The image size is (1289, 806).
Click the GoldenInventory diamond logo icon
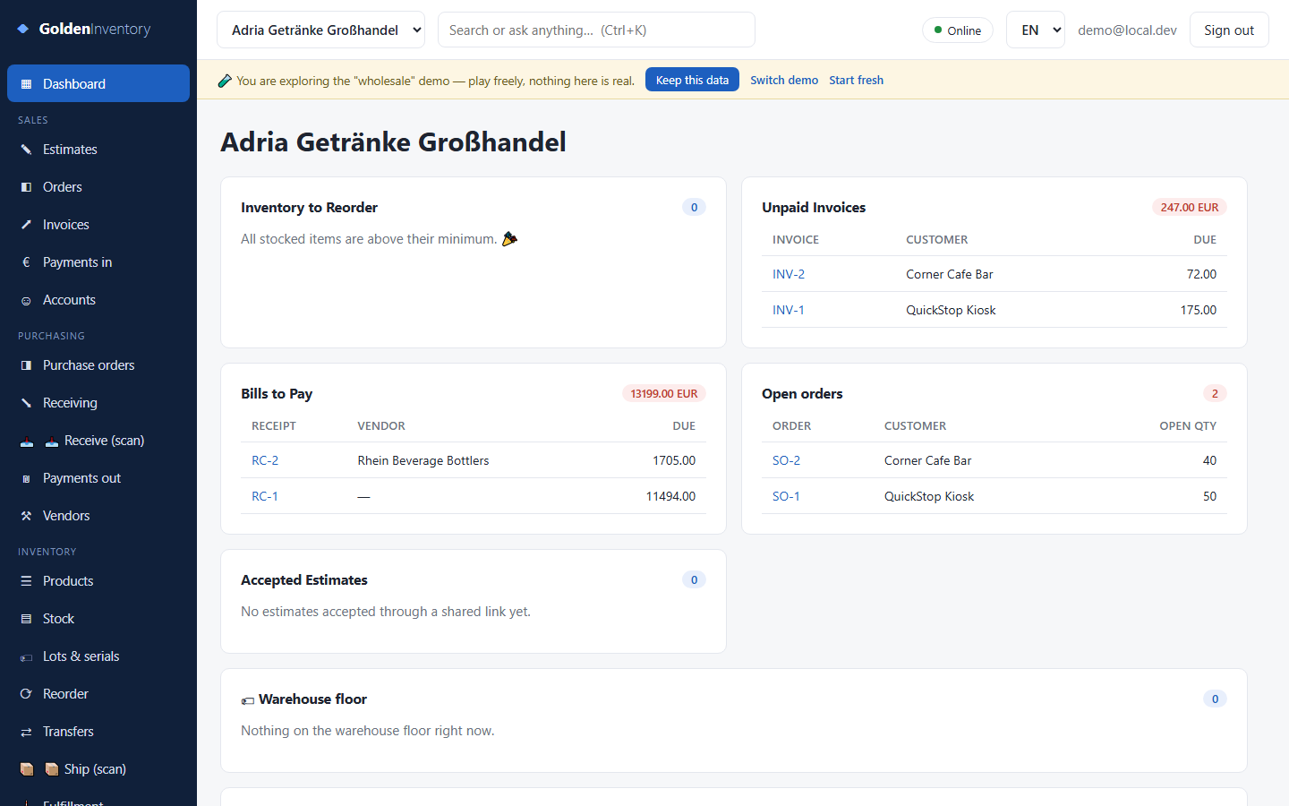pyautogui.click(x=23, y=29)
